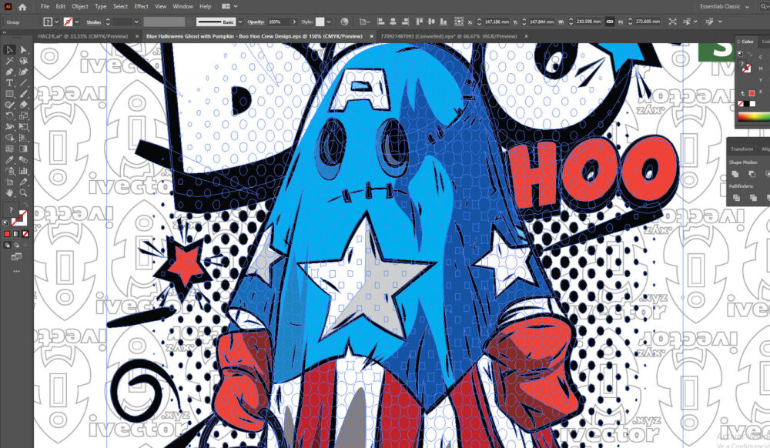Select the Scale tool
The width and height of the screenshot is (770, 448).
tap(23, 115)
